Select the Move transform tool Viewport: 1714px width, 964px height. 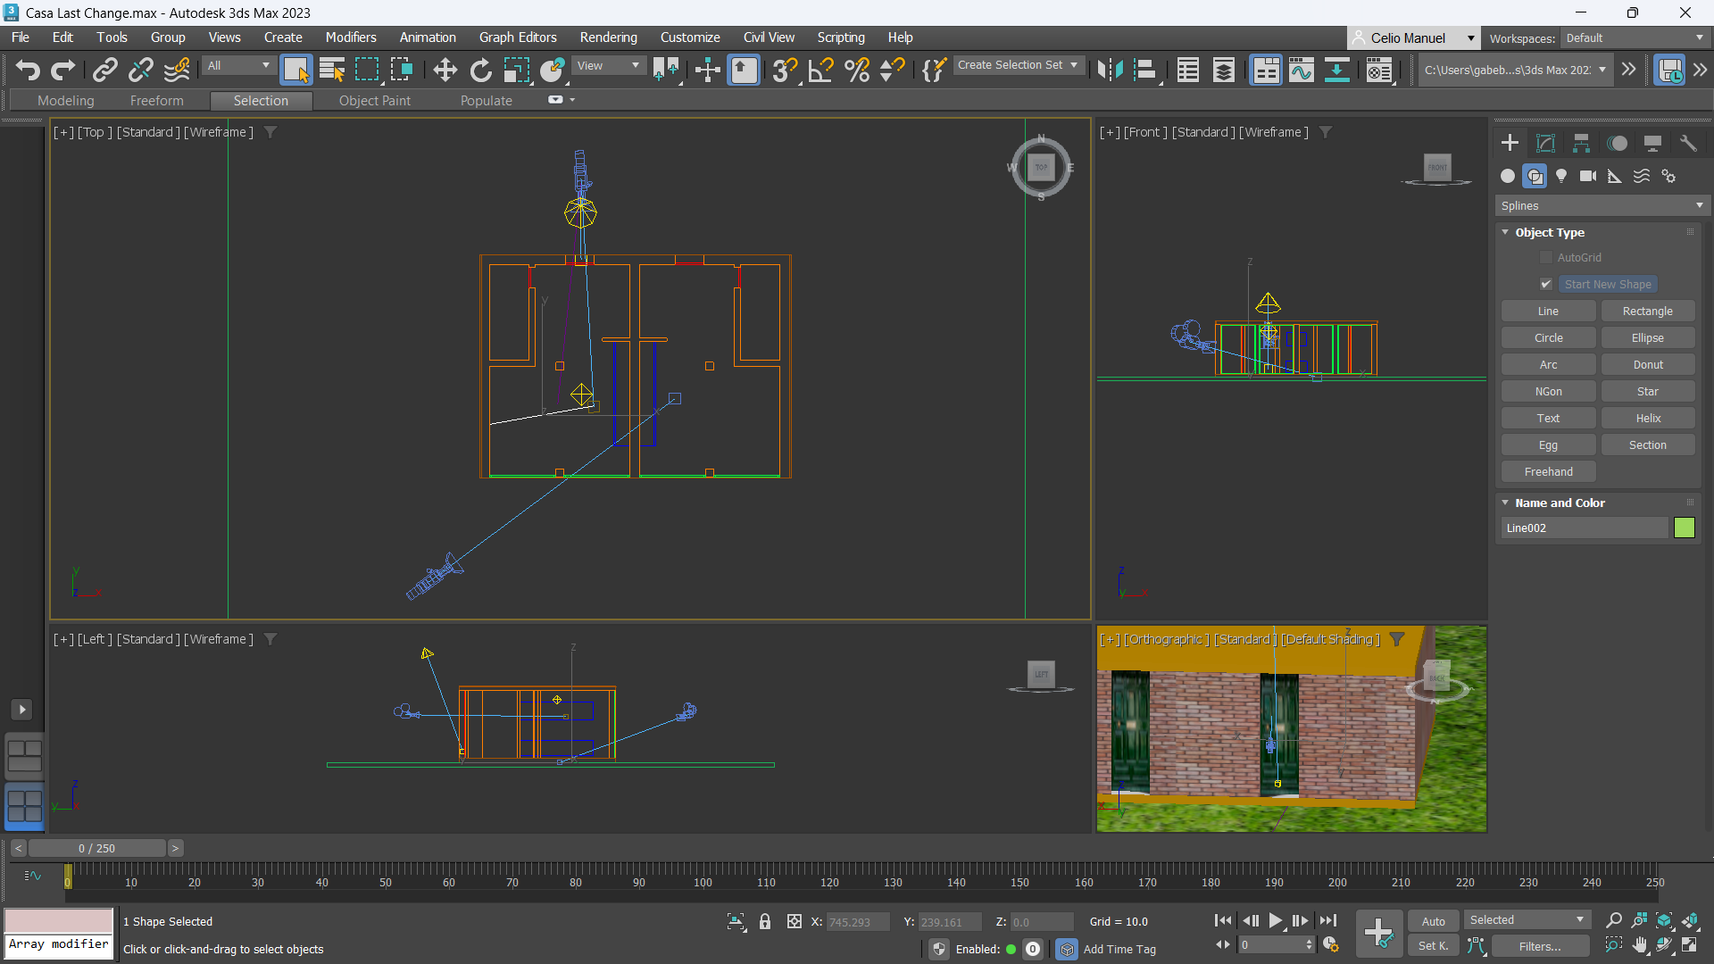pyautogui.click(x=445, y=70)
